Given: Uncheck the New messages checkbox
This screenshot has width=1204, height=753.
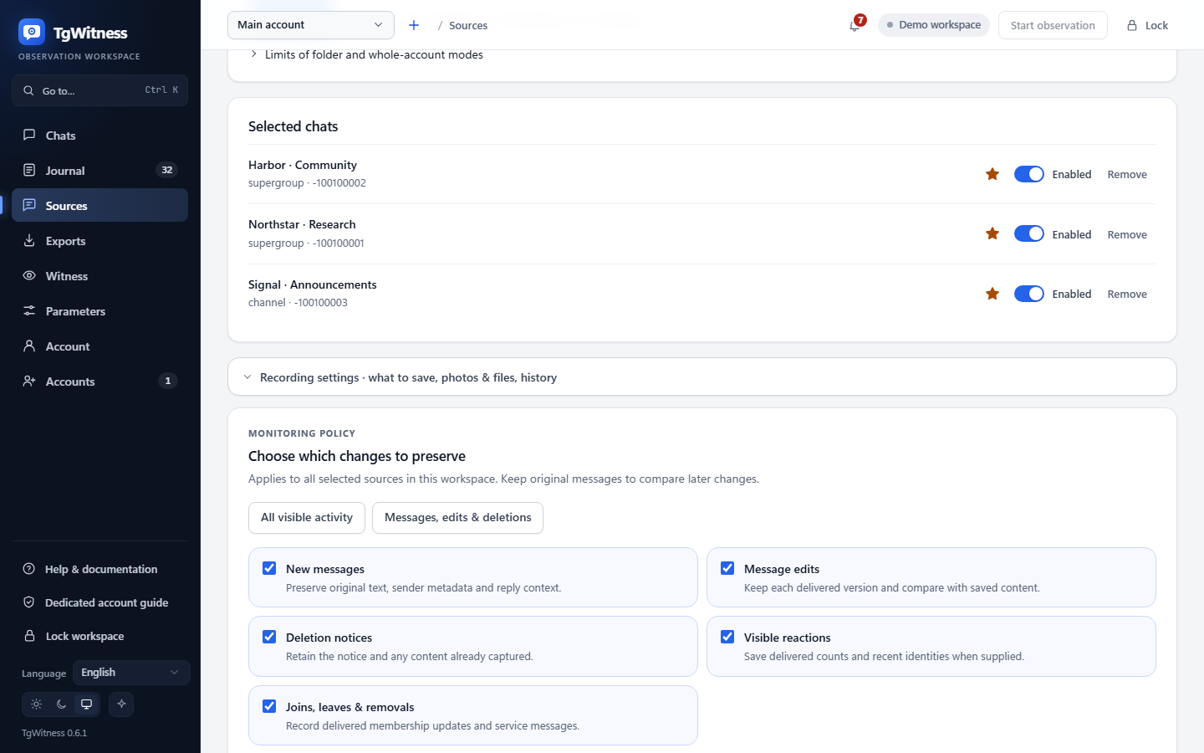Looking at the screenshot, I should tap(269, 568).
